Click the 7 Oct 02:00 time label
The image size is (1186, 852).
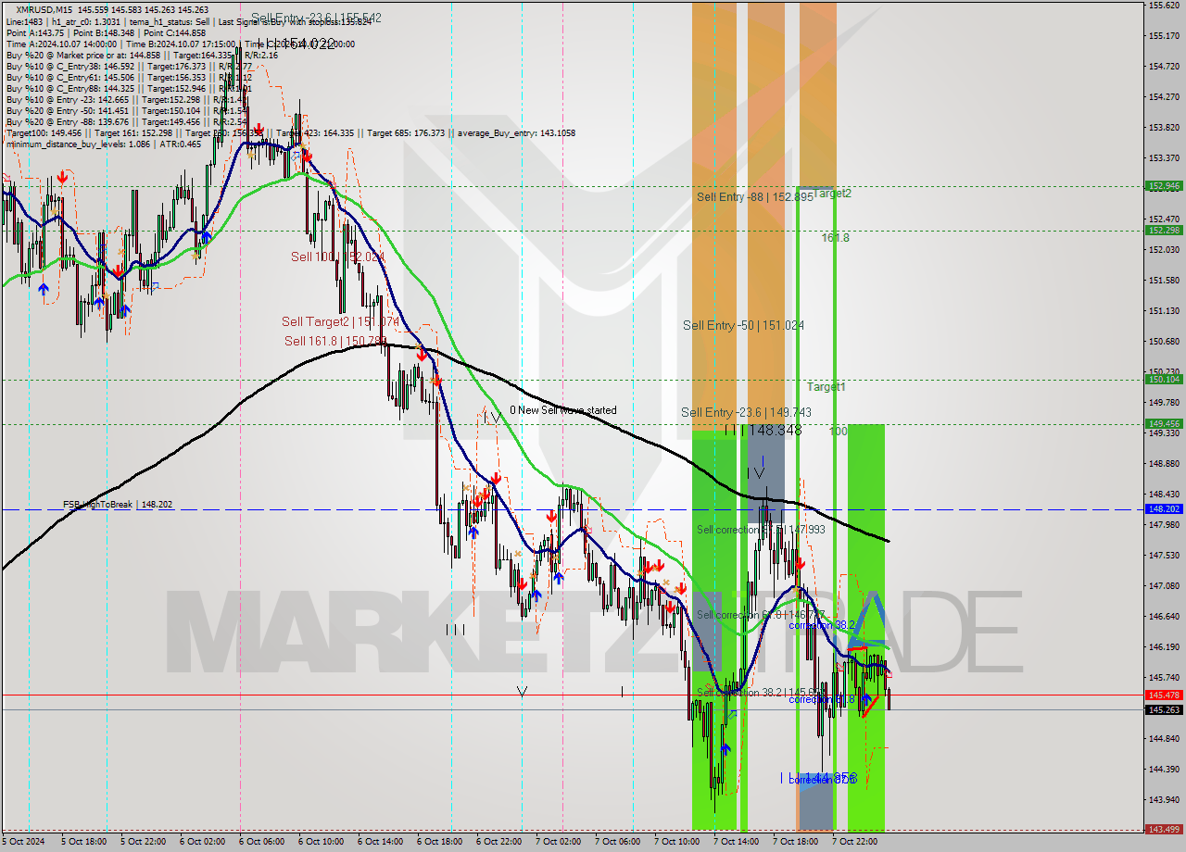click(559, 842)
